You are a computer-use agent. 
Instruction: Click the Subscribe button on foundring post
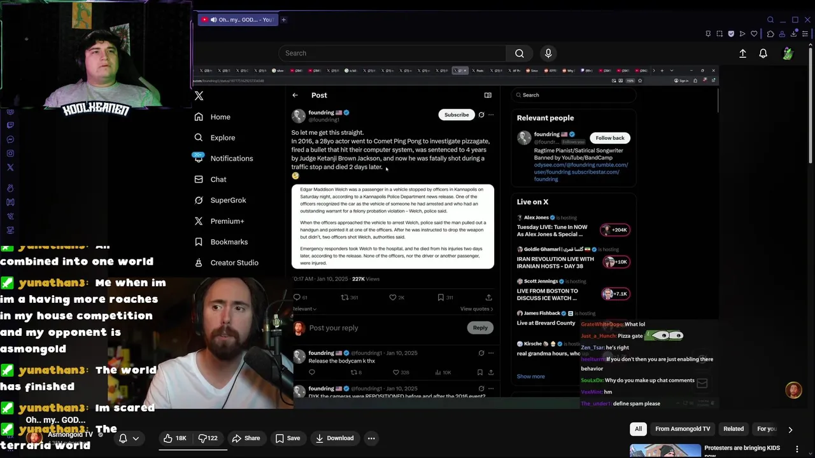457,115
